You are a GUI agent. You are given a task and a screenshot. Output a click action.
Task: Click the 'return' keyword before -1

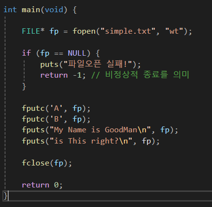pos(54,75)
